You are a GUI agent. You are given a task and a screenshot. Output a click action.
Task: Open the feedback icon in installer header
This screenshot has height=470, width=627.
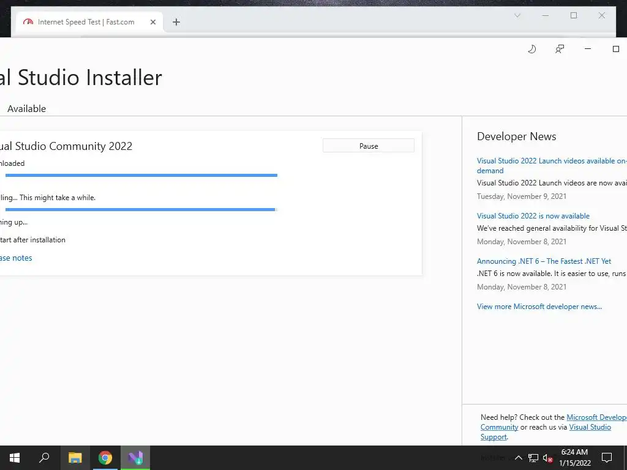coord(560,49)
